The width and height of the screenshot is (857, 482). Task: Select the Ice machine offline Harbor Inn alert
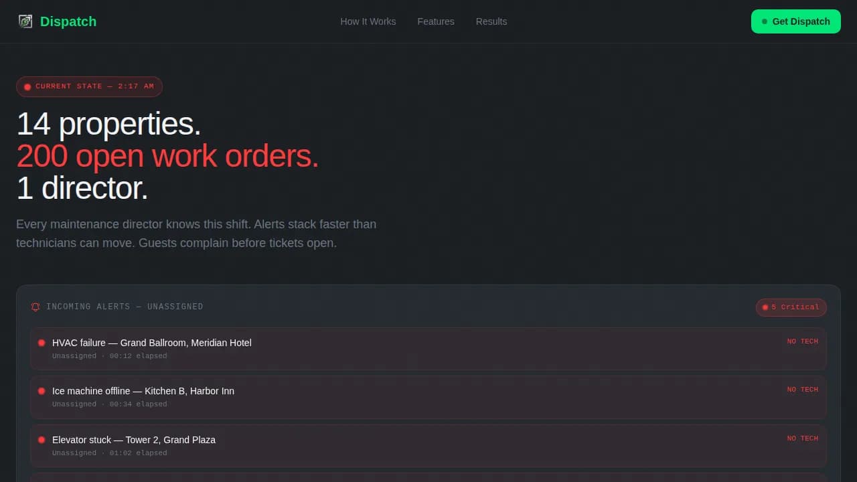[x=428, y=396]
